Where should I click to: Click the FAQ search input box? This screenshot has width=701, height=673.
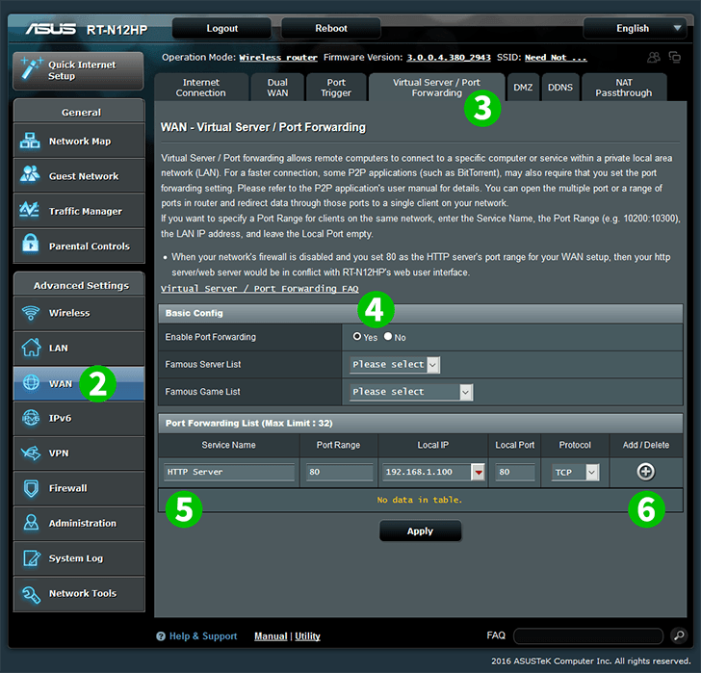[x=588, y=635]
